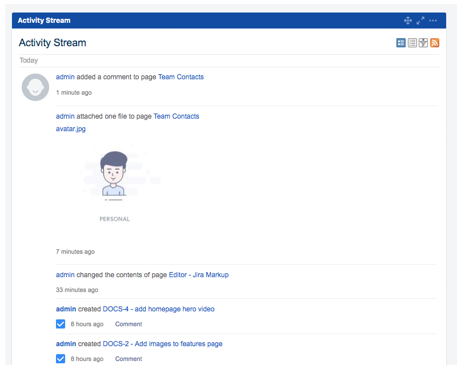Click the '33 minutes ago' timestamp
Image resolution: width=457 pixels, height=365 pixels.
pyautogui.click(x=77, y=290)
